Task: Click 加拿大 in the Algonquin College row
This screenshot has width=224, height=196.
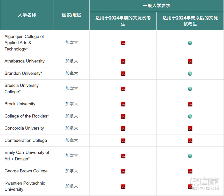Action: (x=72, y=43)
